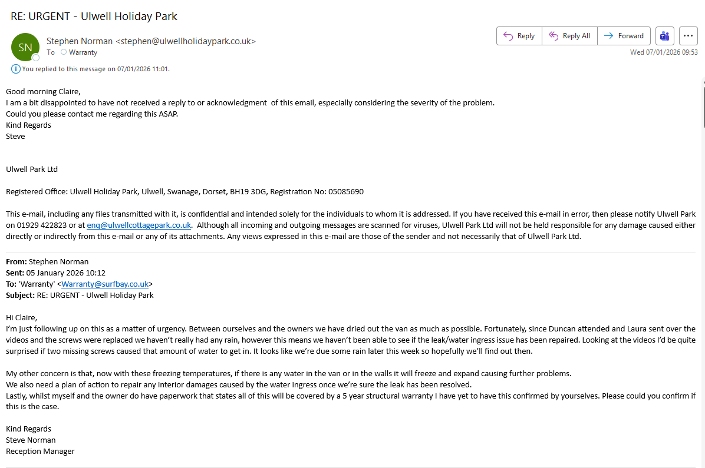Click the info icon beside the replied notice
The height and width of the screenshot is (468, 705).
(x=16, y=69)
